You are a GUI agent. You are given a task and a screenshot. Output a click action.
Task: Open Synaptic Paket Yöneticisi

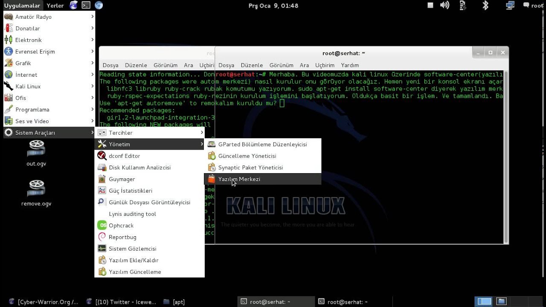pos(263,168)
